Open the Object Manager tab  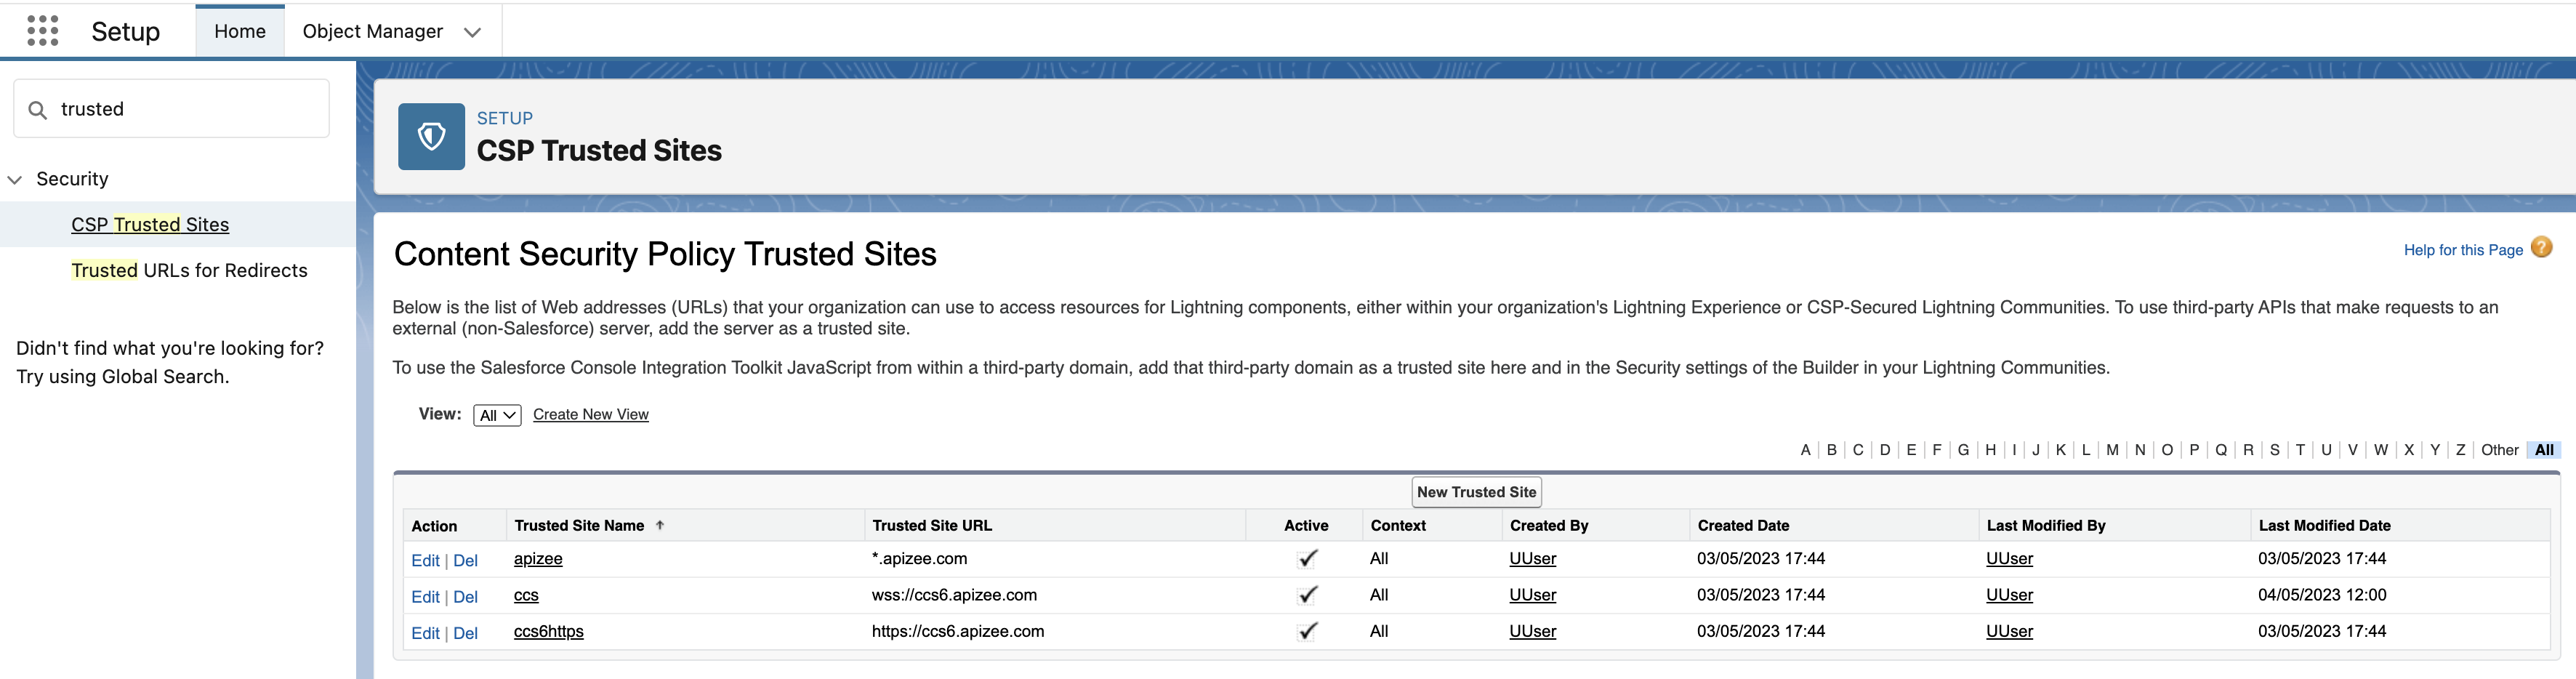click(x=372, y=31)
